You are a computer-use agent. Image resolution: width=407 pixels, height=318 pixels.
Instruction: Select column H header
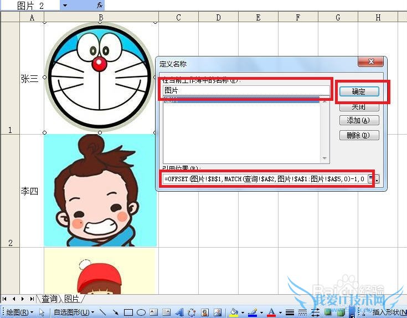378,17
